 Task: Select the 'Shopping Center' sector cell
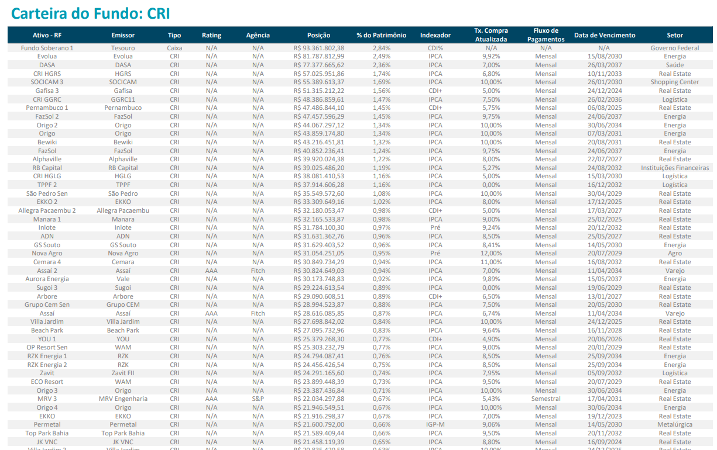(674, 82)
